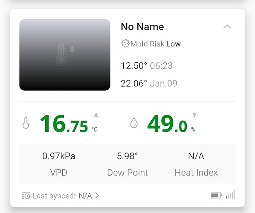
Task: Click the temperature rising arrow indicator
Action: point(96,115)
